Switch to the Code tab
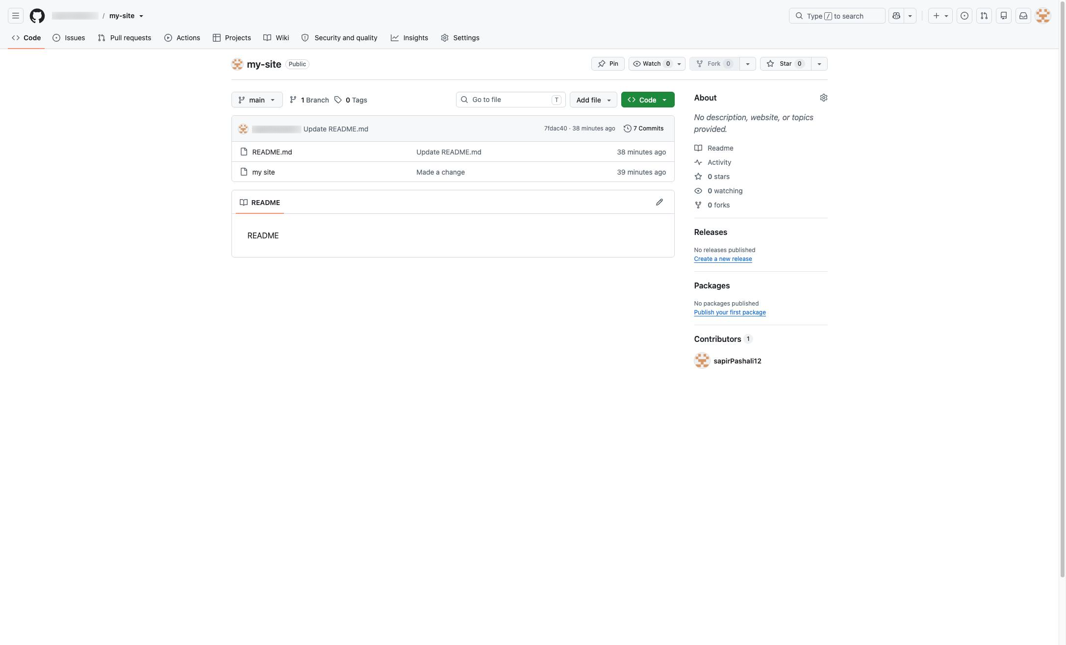The width and height of the screenshot is (1066, 645). (x=26, y=38)
